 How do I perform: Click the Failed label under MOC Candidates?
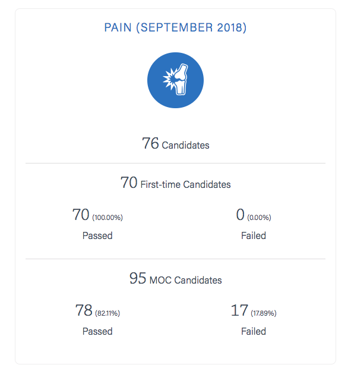pyautogui.click(x=254, y=331)
